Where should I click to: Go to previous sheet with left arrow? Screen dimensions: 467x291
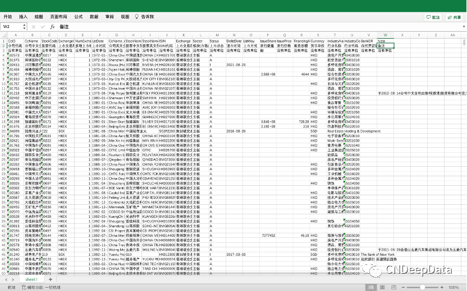(6, 279)
